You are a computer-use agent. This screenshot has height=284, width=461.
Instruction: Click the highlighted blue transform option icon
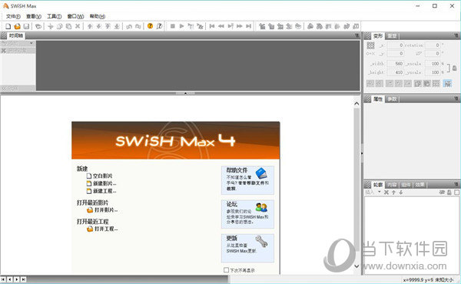point(447,83)
